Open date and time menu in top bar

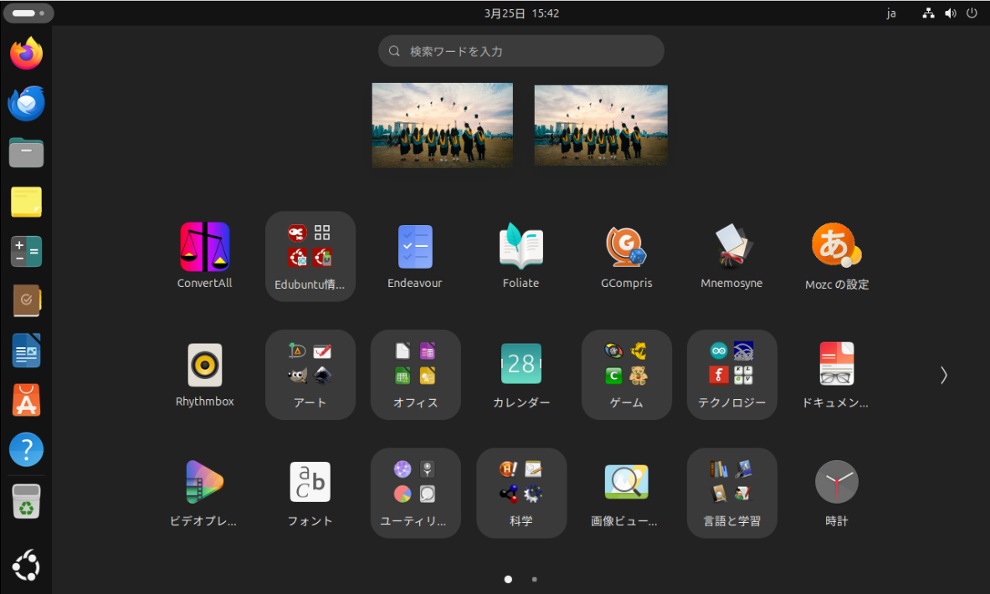click(521, 13)
